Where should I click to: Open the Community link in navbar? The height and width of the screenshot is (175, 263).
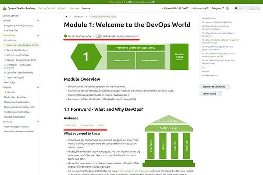[200, 8]
